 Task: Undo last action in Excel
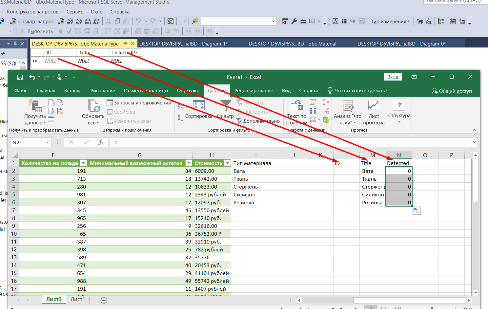point(32,77)
